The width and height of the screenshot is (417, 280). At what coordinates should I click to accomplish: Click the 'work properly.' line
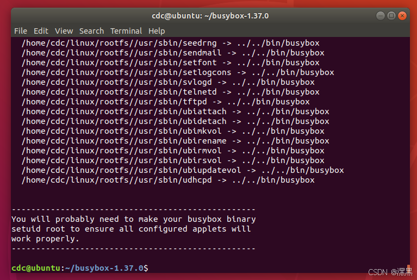pyautogui.click(x=45, y=239)
